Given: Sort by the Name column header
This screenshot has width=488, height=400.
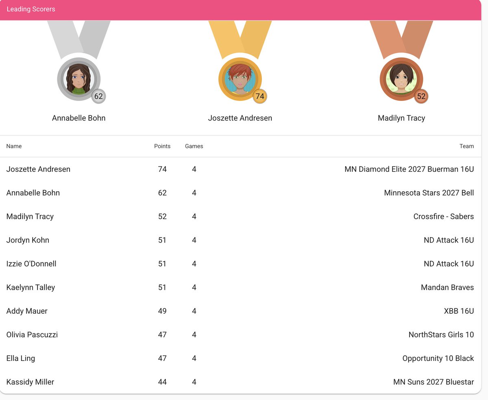Looking at the screenshot, I should coord(14,146).
